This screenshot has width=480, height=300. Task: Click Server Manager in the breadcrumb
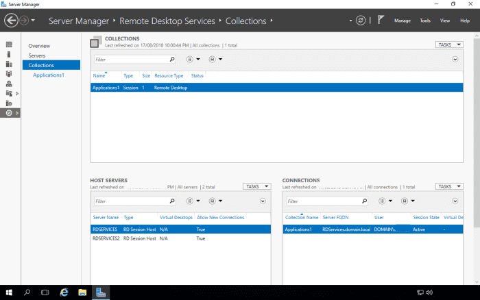[x=79, y=21]
